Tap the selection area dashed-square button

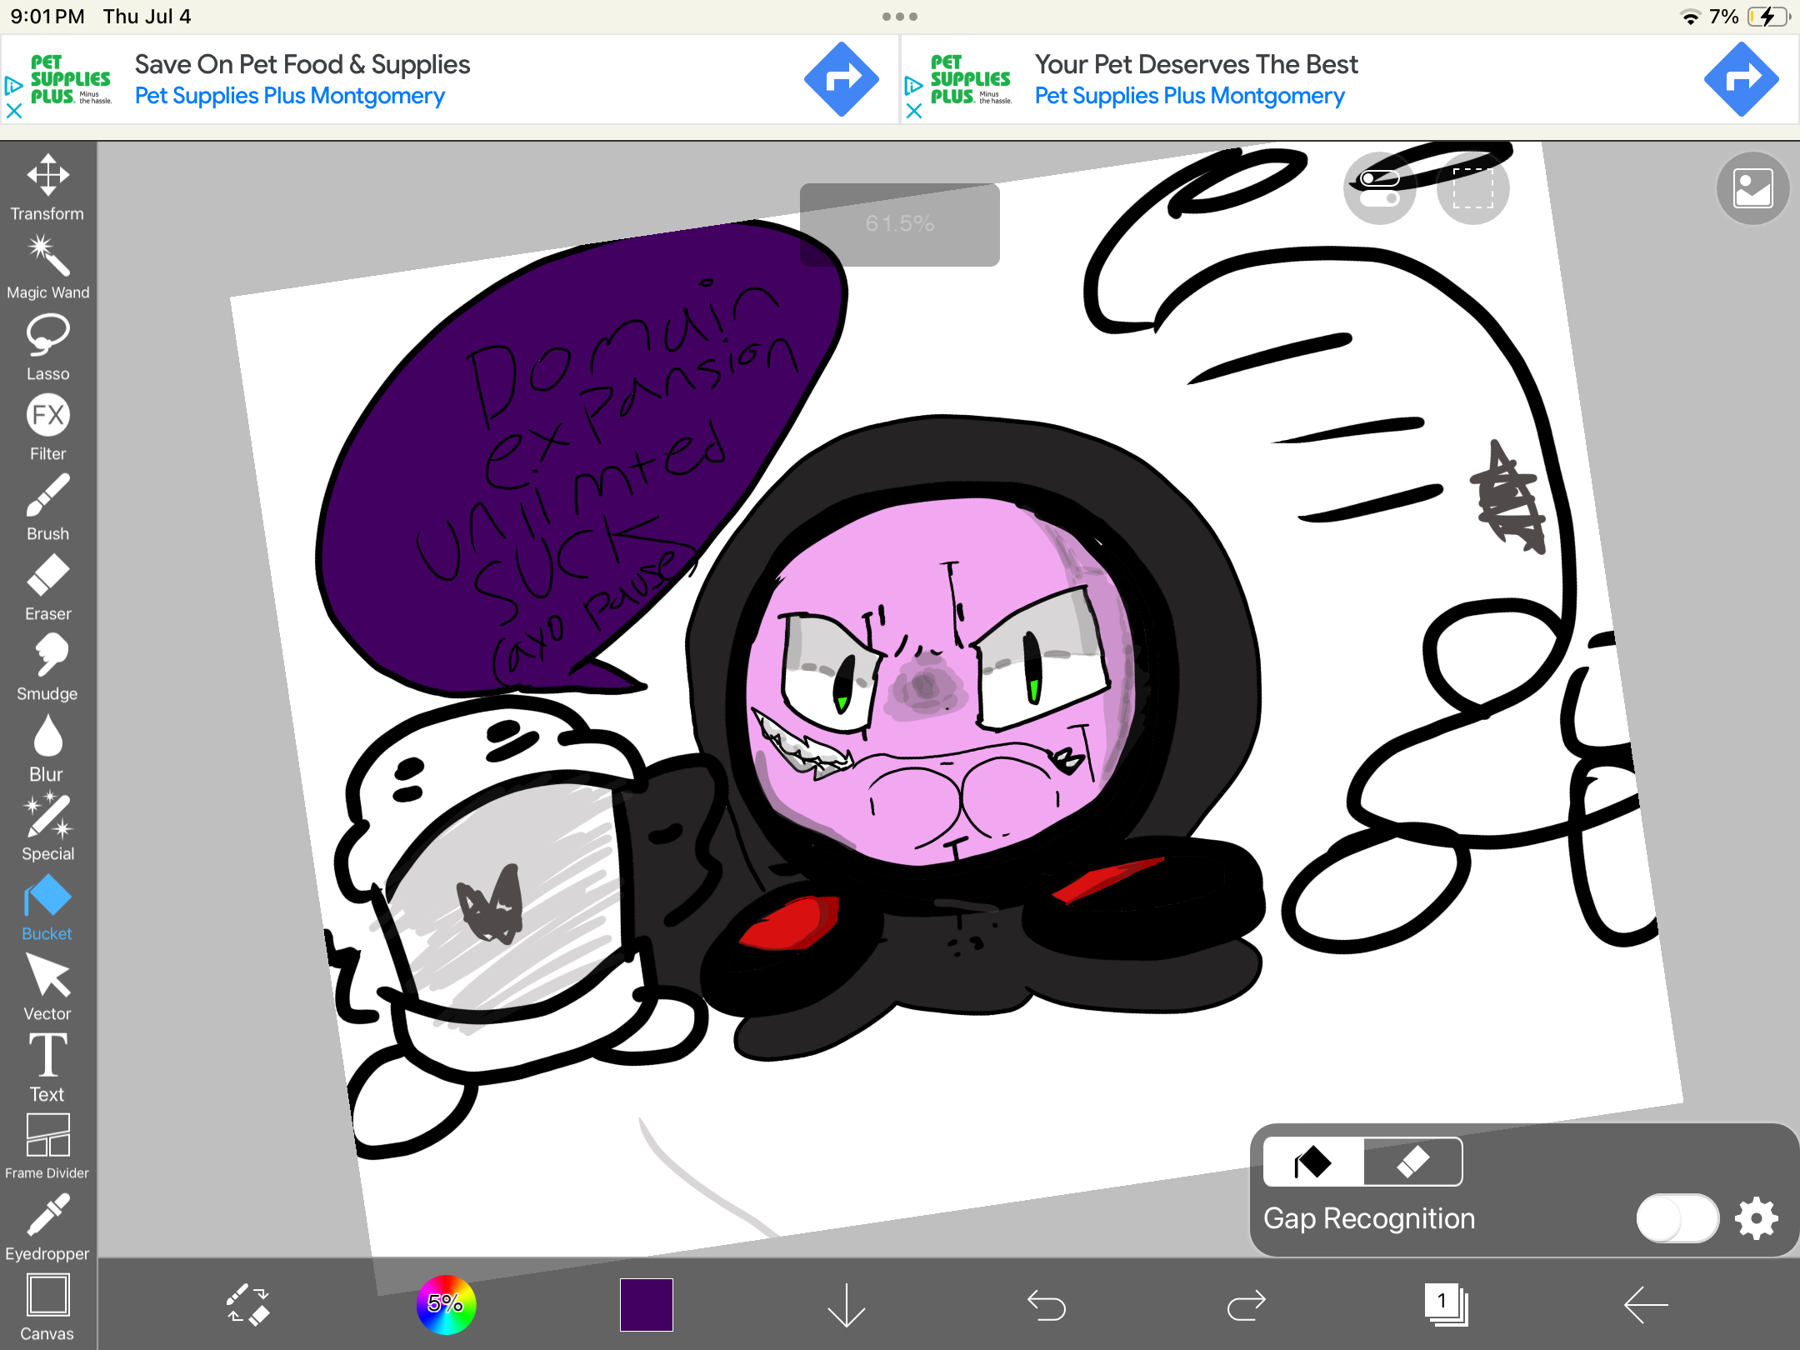[1473, 188]
